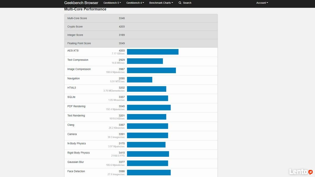The height and width of the screenshot is (177, 315).
Task: Go to Geekbench Browser home link
Action: tap(81, 3)
